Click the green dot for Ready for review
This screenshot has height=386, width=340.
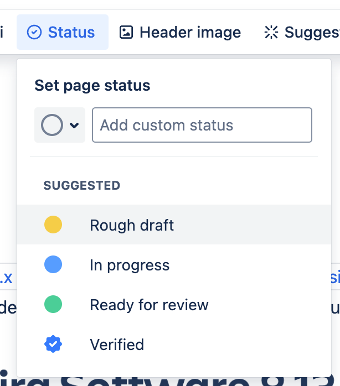tap(53, 305)
